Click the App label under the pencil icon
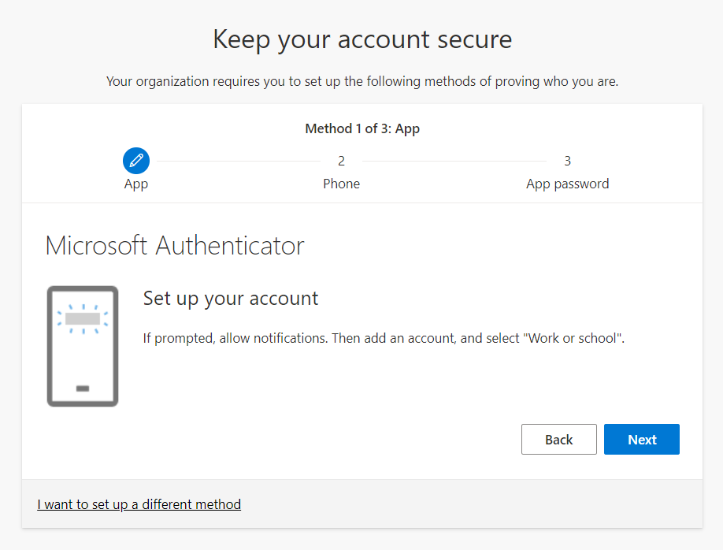This screenshot has height=550, width=723. pyautogui.click(x=136, y=184)
